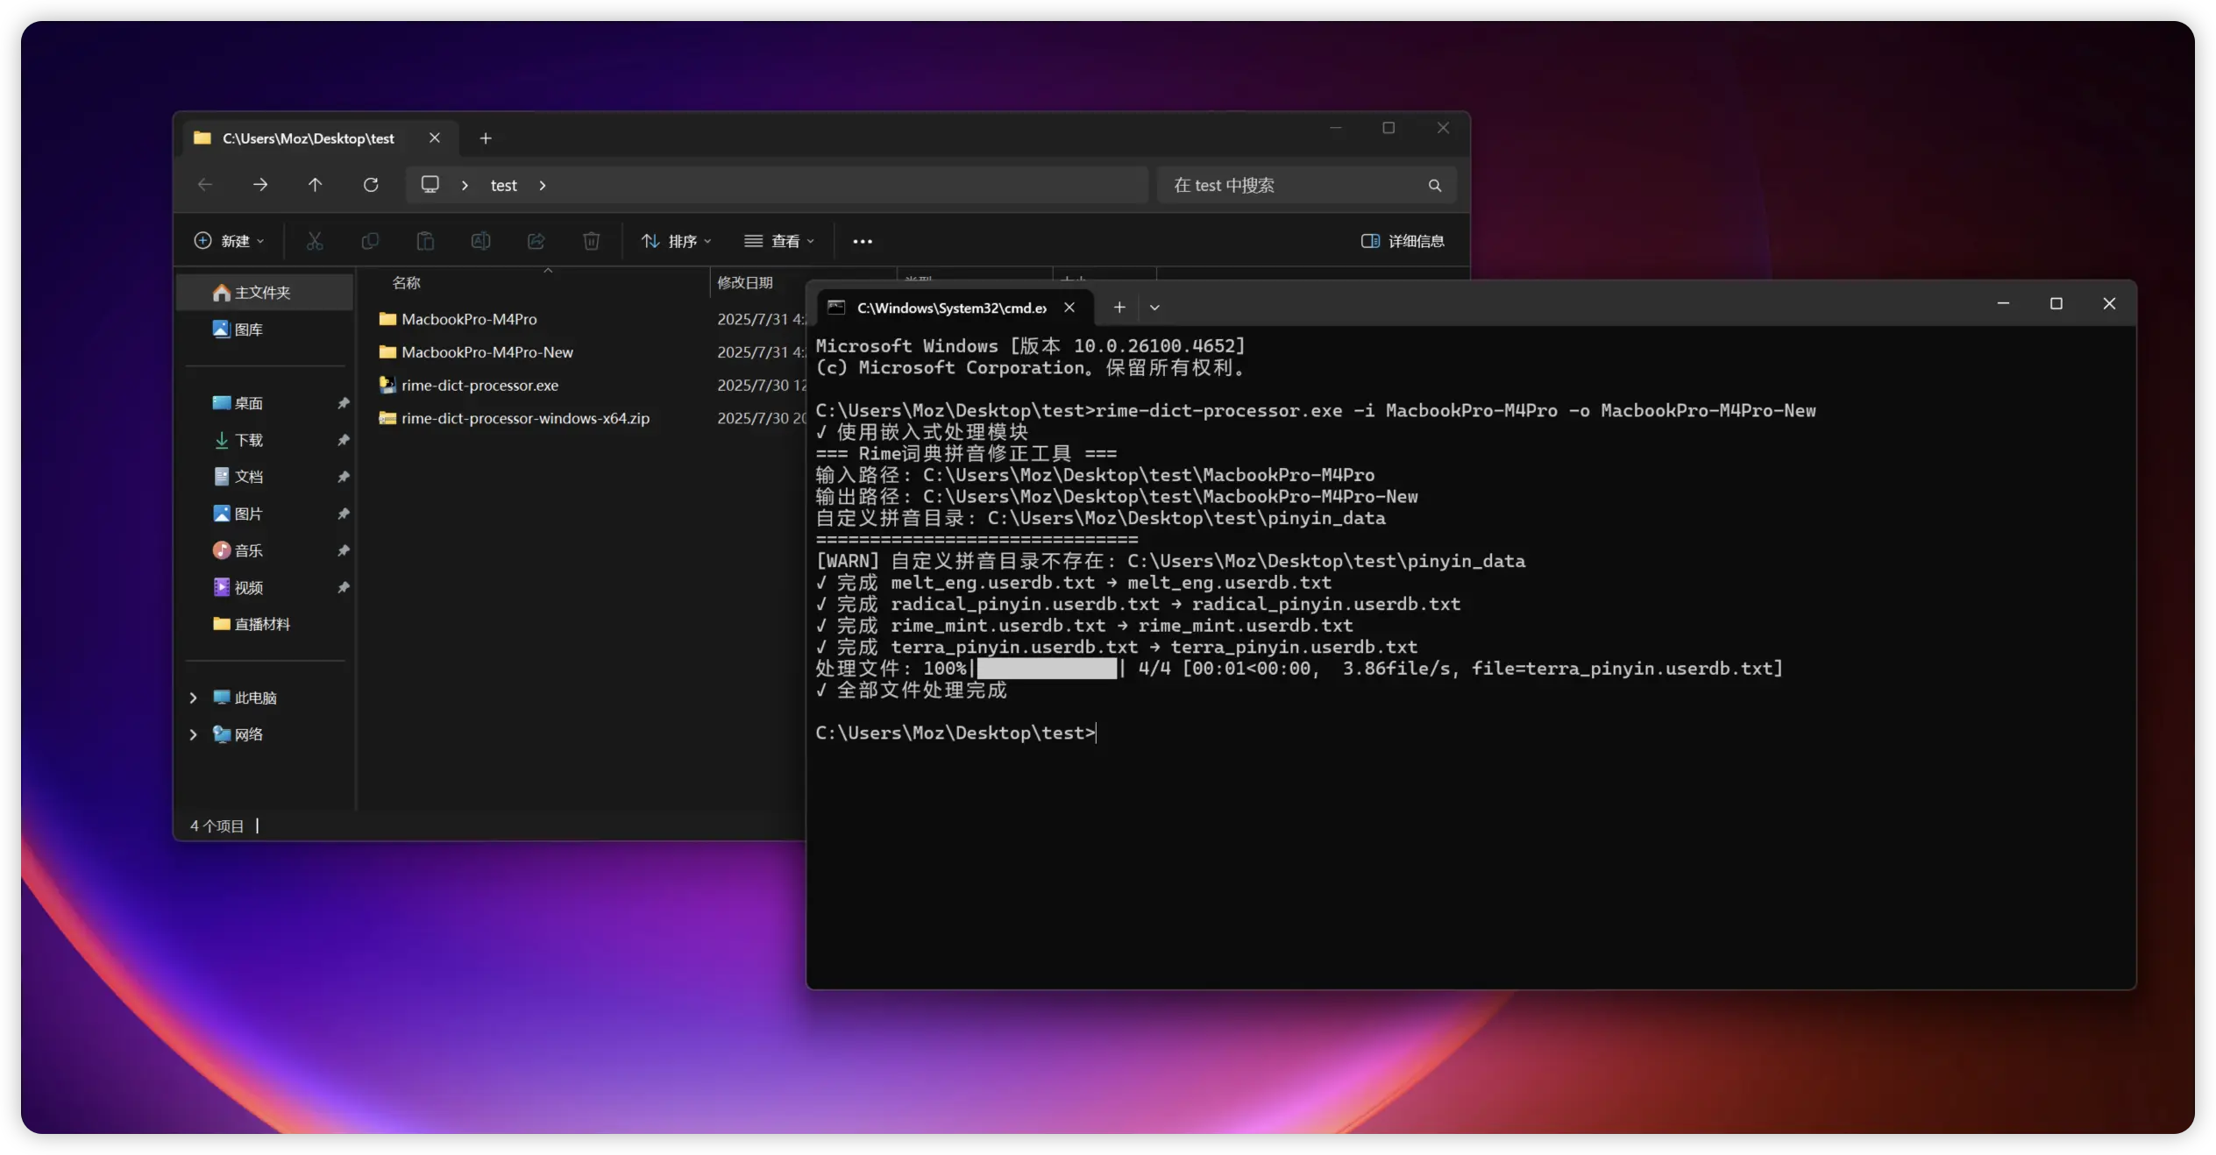Expand the breadcrumb chevron after test
Image resolution: width=2216 pixels, height=1155 pixels.
543,186
